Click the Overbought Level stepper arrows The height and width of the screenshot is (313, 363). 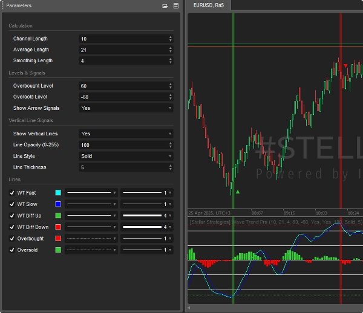[171, 86]
